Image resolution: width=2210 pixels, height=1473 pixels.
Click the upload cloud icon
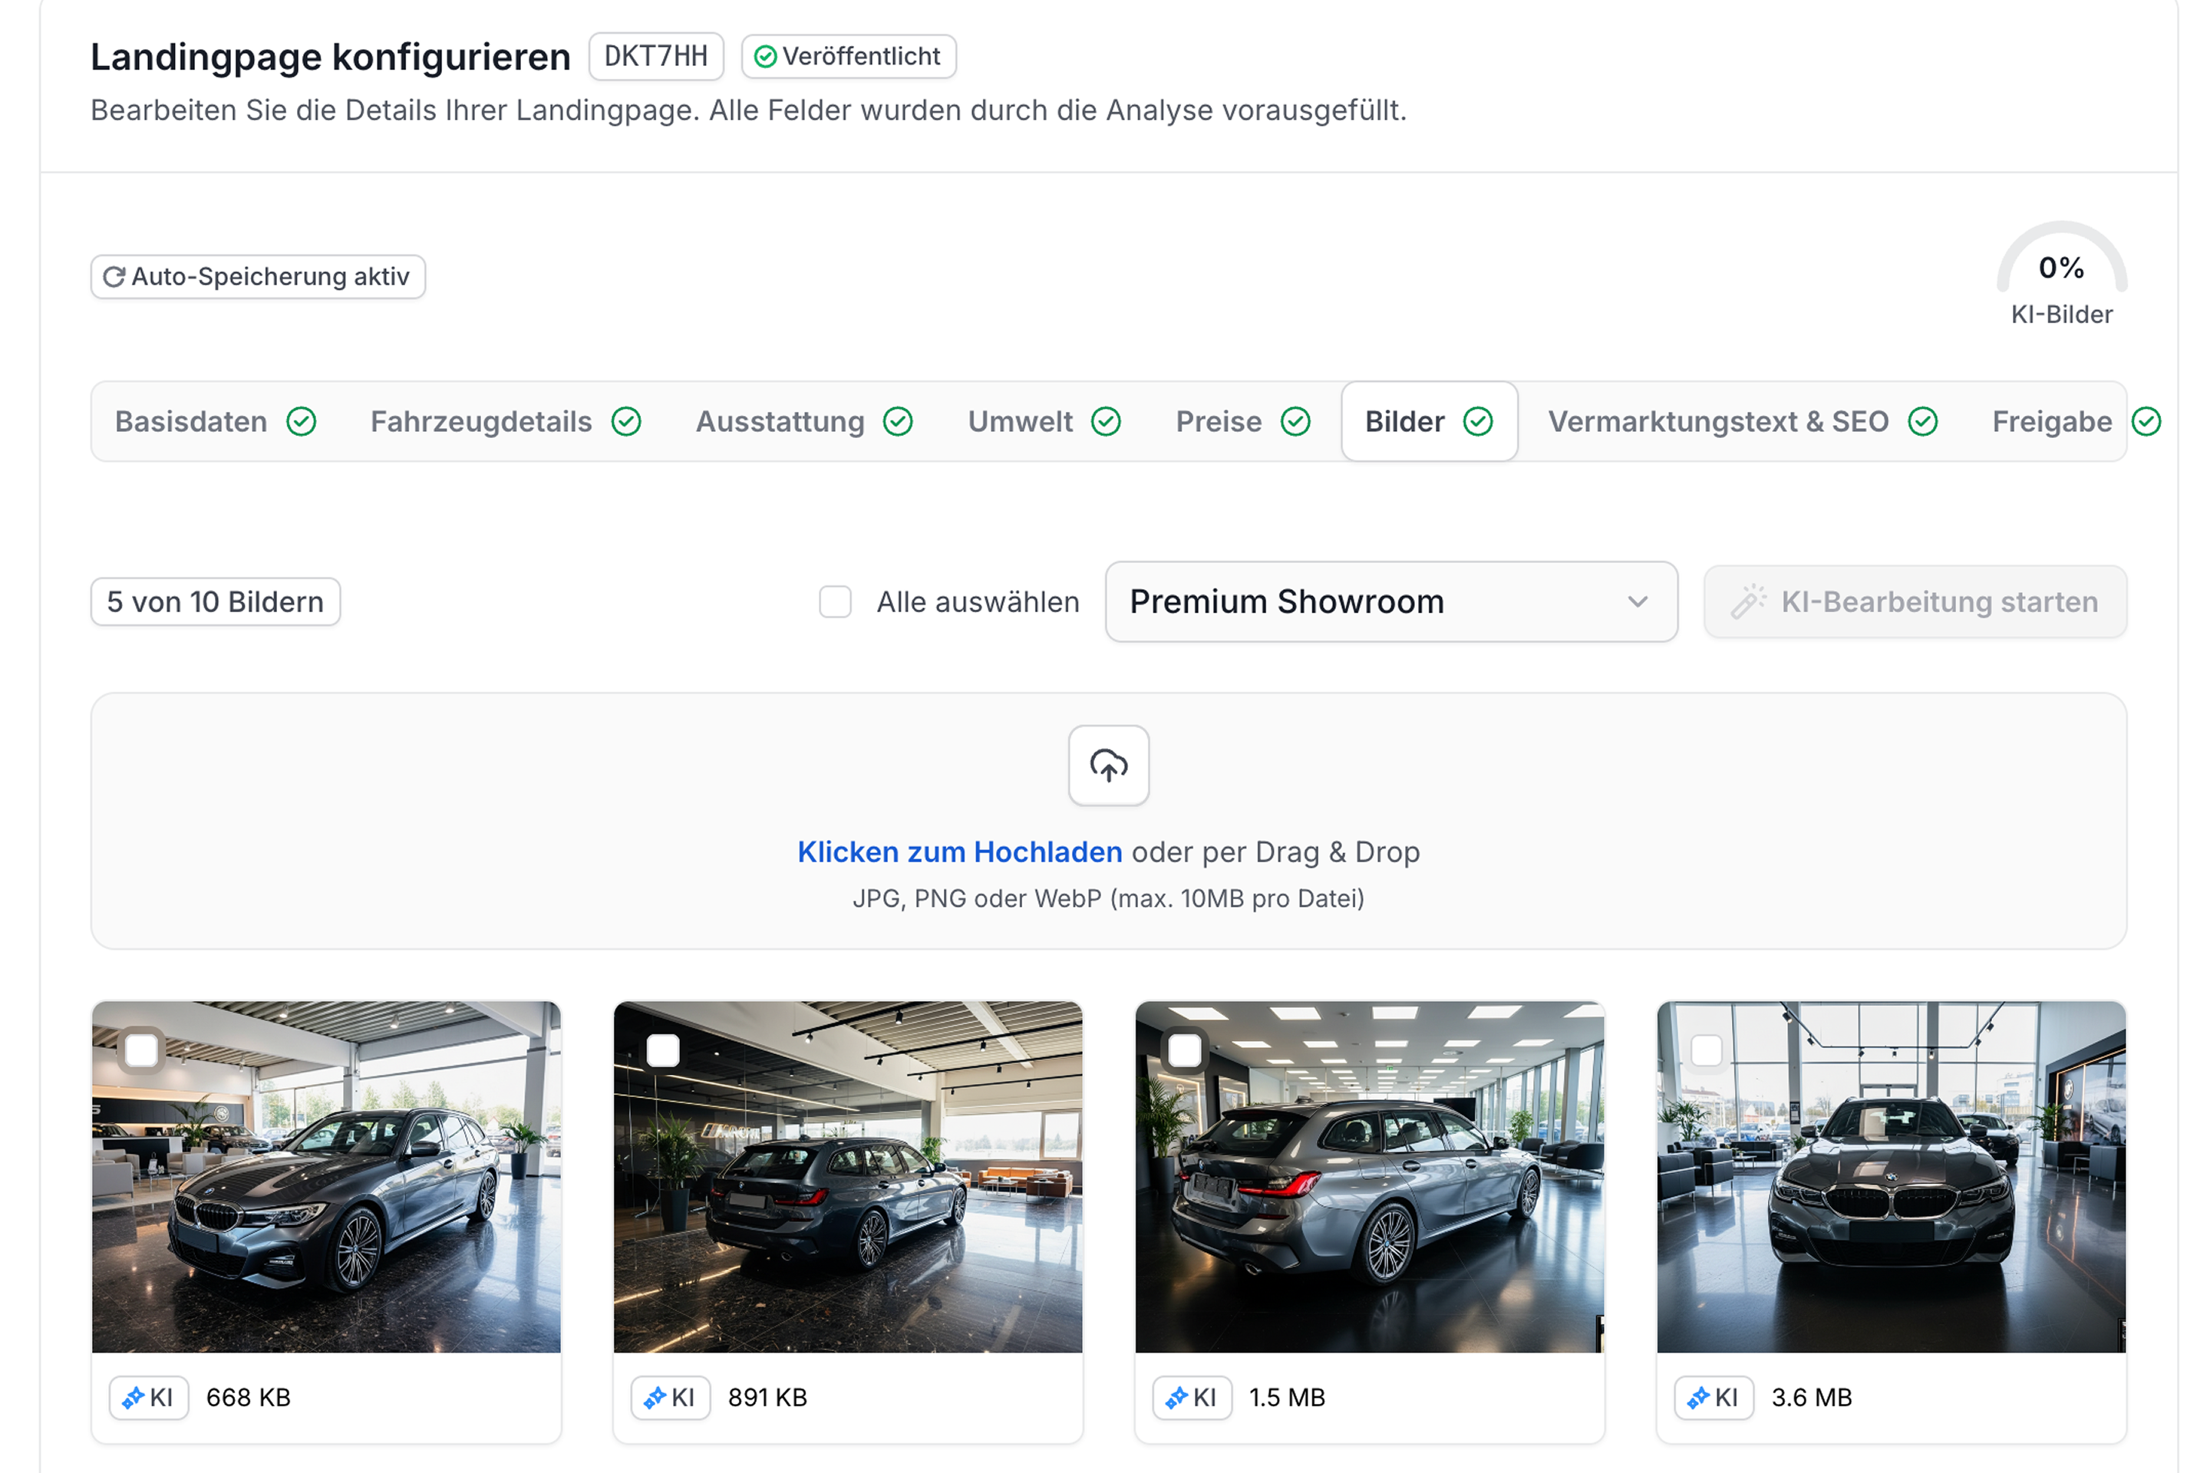1108,766
